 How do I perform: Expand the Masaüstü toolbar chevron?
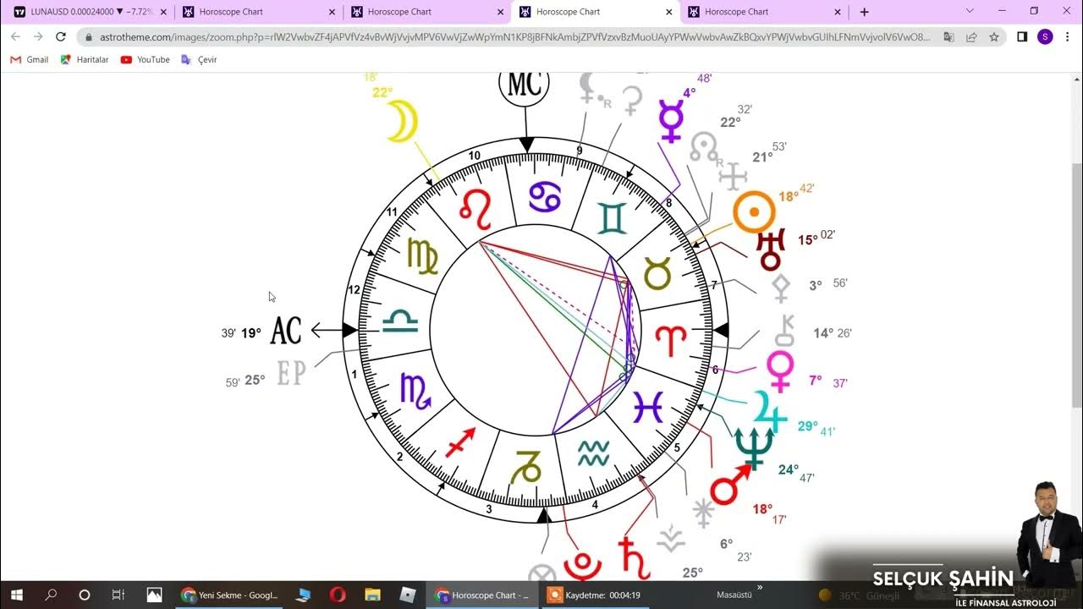760,587
